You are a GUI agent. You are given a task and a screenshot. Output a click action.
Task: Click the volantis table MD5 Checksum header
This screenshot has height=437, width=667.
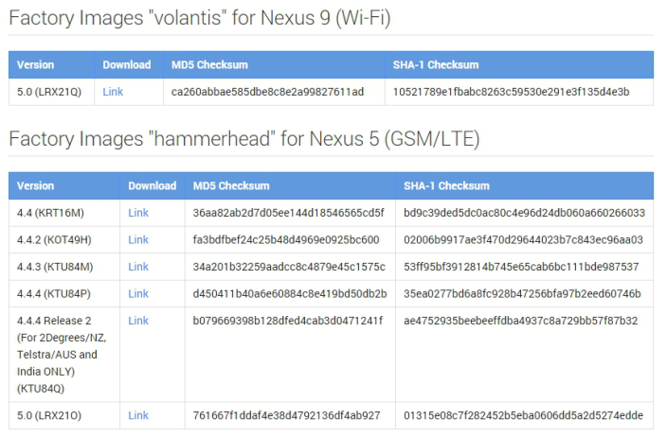(209, 65)
